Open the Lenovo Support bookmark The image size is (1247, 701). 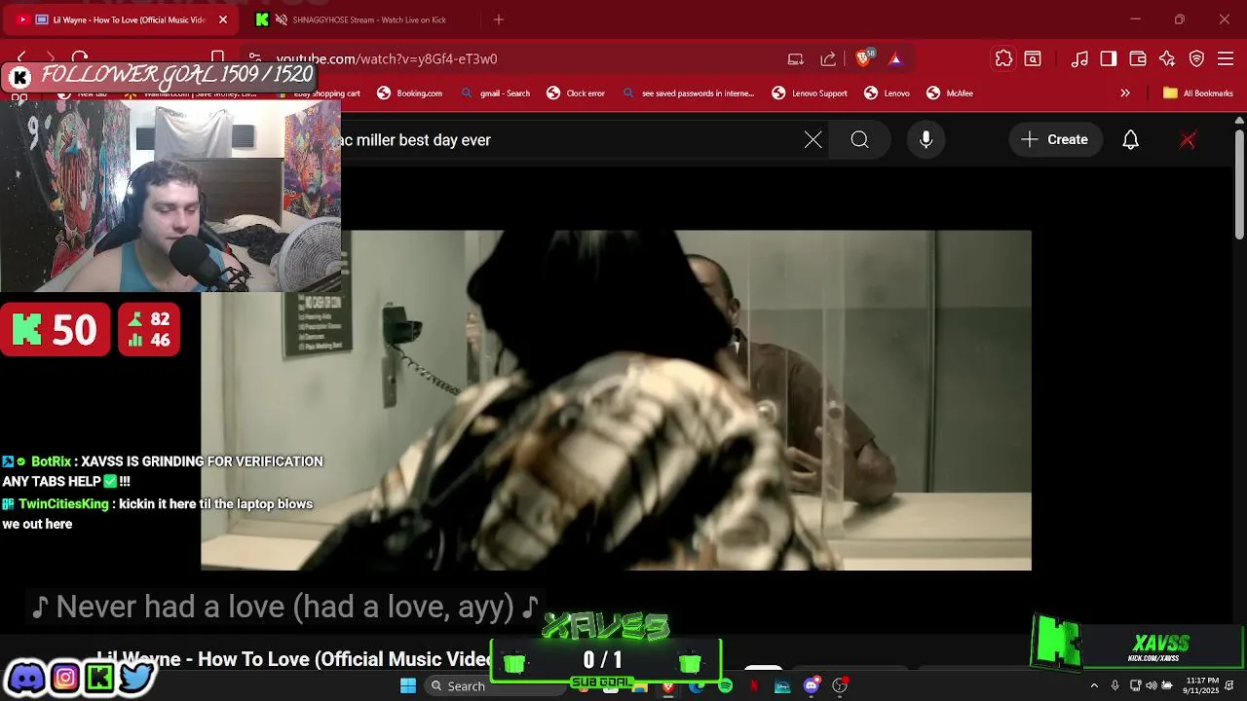810,93
